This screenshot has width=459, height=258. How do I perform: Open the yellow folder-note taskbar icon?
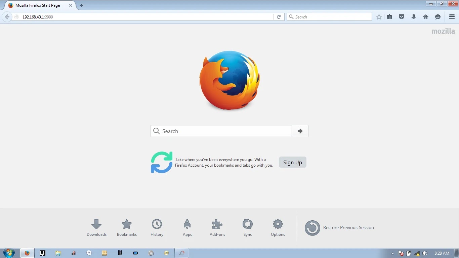pos(105,253)
